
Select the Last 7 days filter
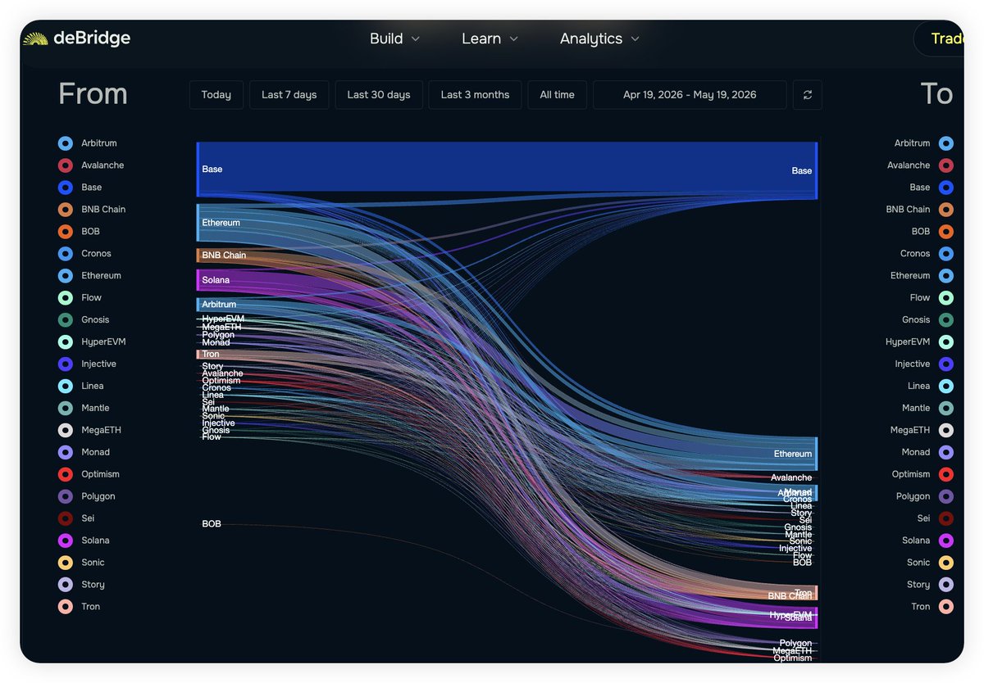coord(289,95)
